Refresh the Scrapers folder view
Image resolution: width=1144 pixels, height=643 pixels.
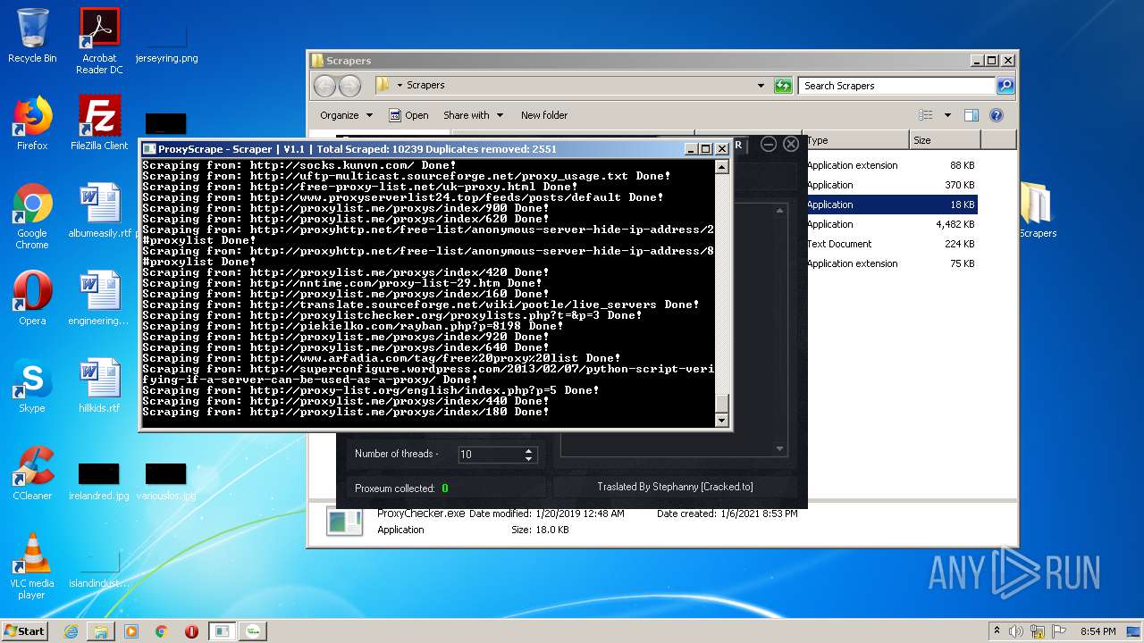coord(783,86)
